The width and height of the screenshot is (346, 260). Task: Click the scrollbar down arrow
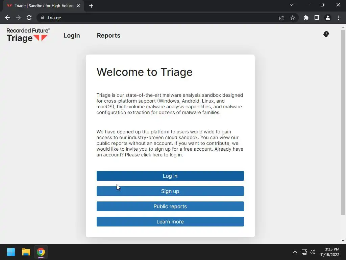[343, 241]
